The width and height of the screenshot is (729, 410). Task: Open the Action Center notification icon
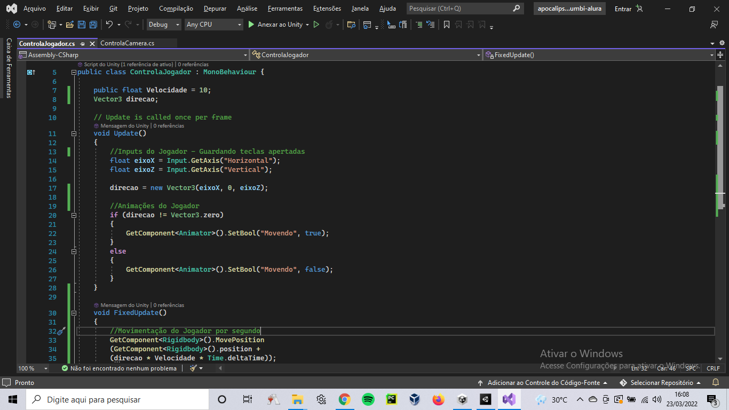click(712, 399)
